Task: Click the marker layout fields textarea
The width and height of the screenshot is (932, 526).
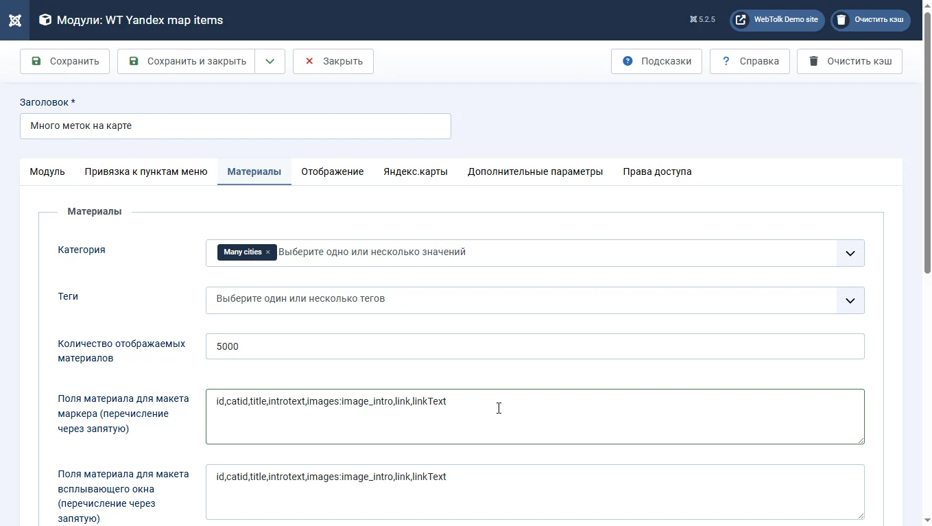Action: coord(535,416)
